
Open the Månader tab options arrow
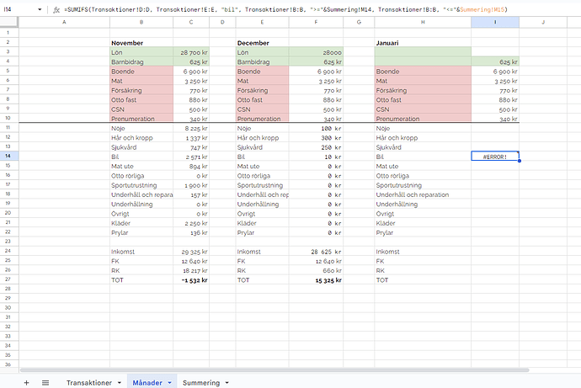tap(171, 382)
